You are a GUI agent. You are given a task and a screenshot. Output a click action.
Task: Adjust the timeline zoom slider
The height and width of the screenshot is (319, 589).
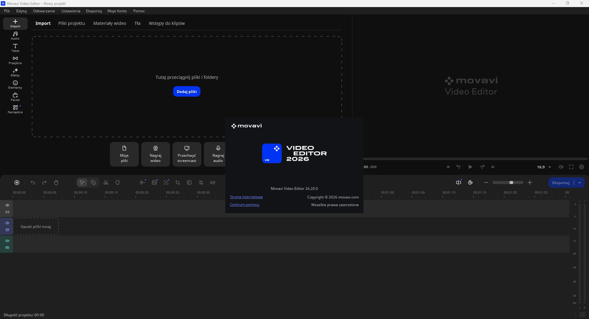click(x=508, y=183)
